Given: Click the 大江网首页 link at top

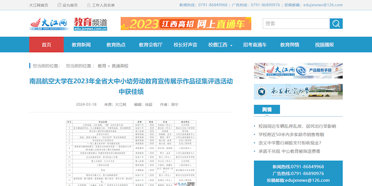Looking at the screenshot, I should point(39,5).
